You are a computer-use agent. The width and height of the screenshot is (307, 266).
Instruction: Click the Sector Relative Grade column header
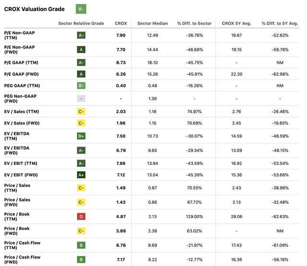pyautogui.click(x=81, y=23)
